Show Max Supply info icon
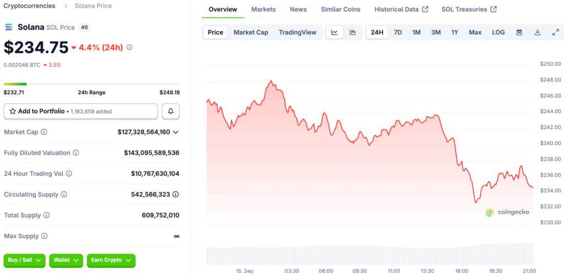The image size is (564, 275). pyautogui.click(x=45, y=236)
